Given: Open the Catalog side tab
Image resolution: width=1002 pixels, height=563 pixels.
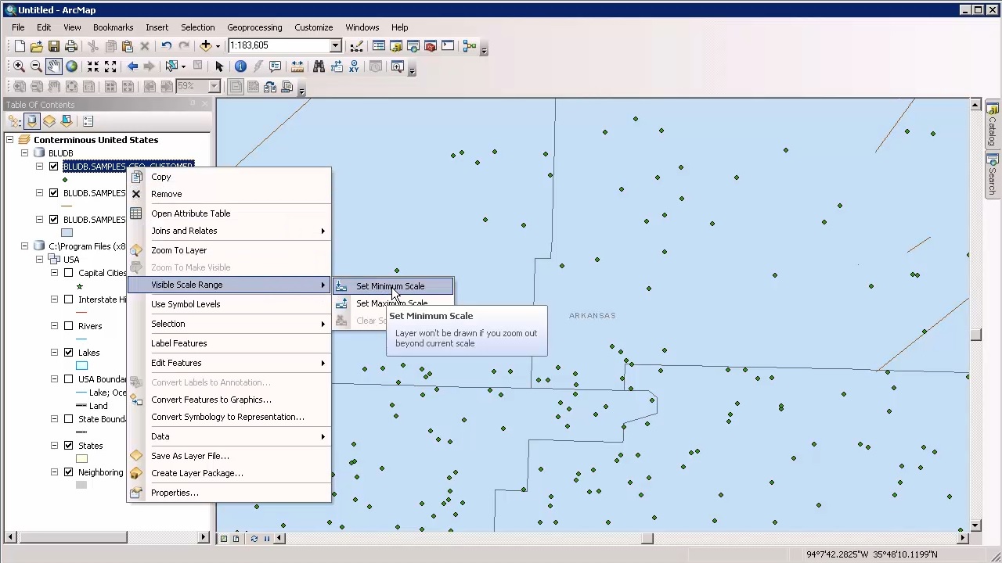Looking at the screenshot, I should tap(992, 125).
